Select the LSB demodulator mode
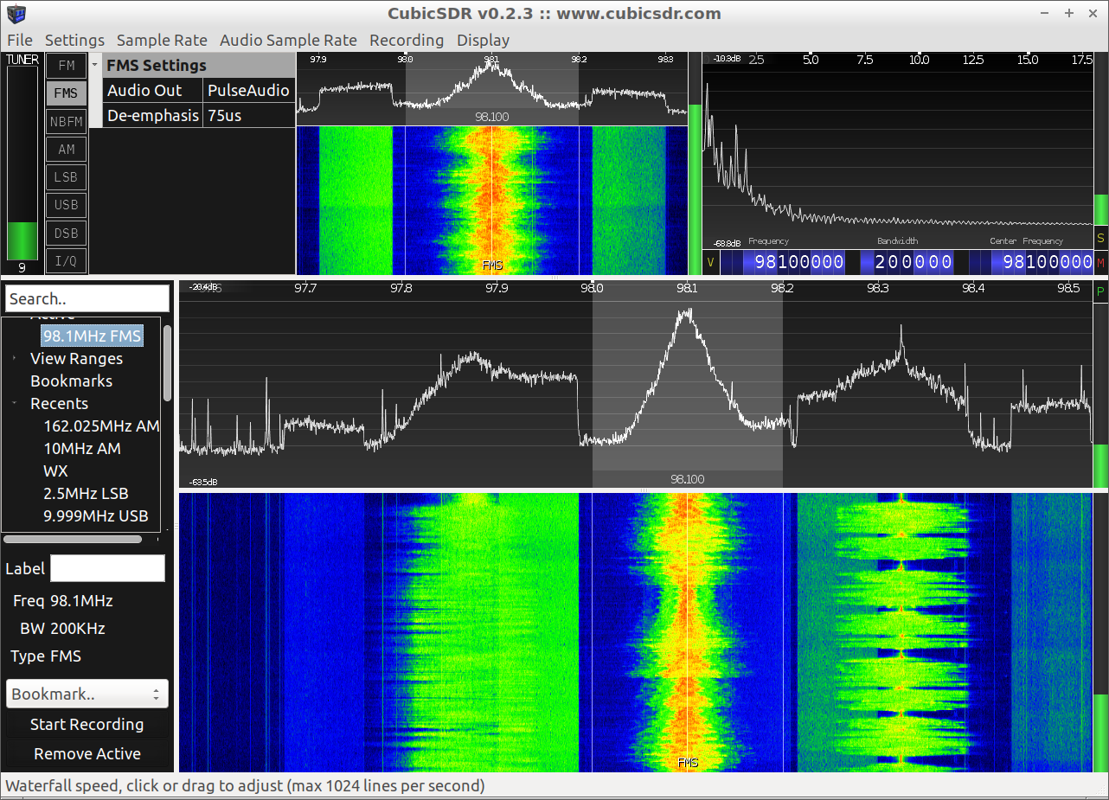This screenshot has width=1109, height=800. click(x=67, y=177)
